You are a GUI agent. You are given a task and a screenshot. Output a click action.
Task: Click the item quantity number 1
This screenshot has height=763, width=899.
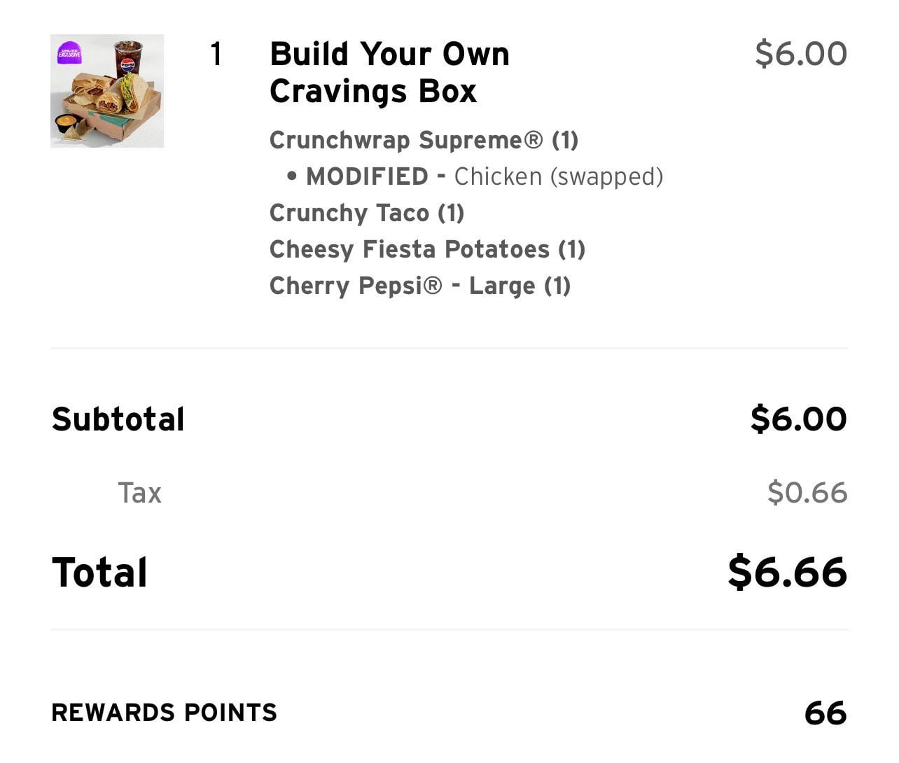216,54
